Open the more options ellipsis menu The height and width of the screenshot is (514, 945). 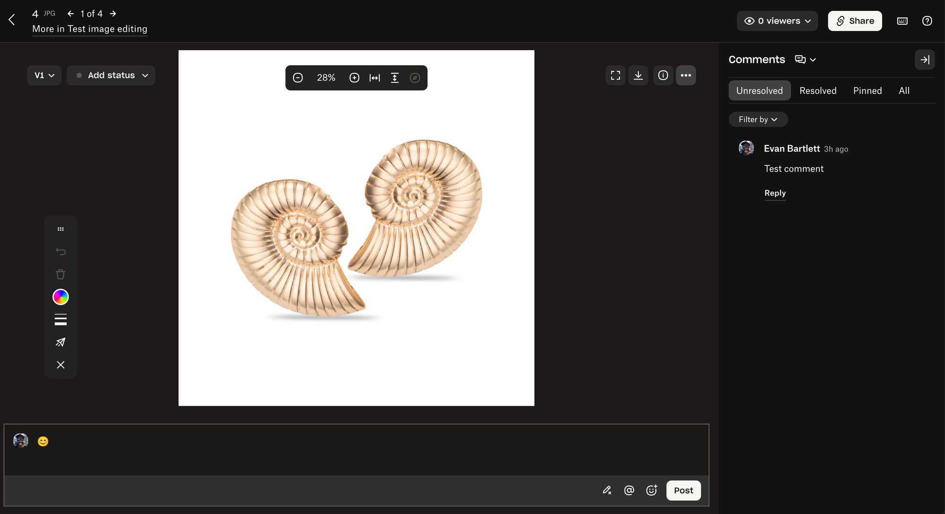(x=686, y=76)
